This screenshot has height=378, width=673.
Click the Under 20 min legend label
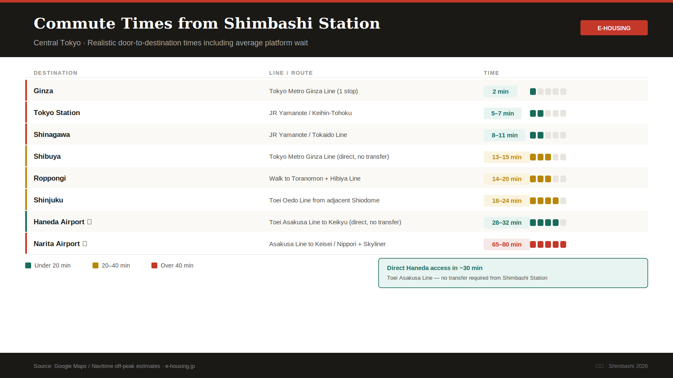[53, 265]
